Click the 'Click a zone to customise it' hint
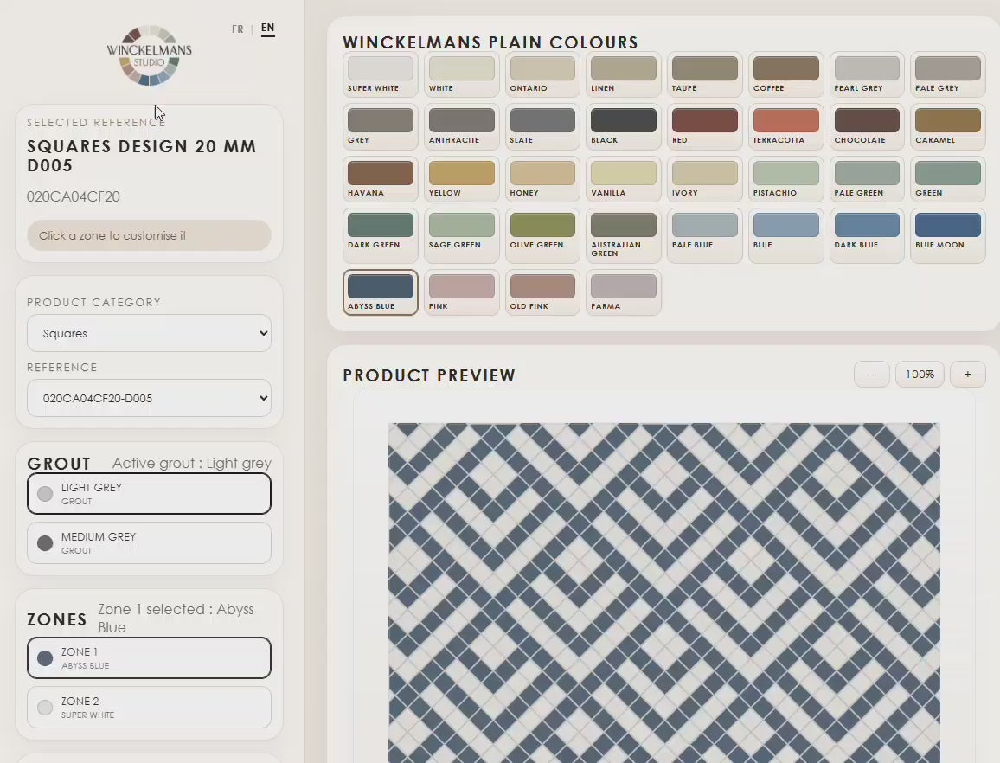1000x763 pixels. pos(150,235)
